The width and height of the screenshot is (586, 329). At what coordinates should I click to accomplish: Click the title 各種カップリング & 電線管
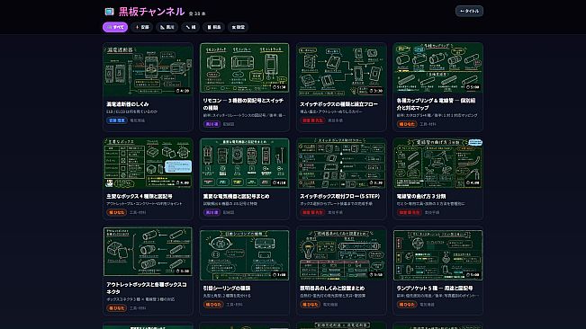pos(437,104)
